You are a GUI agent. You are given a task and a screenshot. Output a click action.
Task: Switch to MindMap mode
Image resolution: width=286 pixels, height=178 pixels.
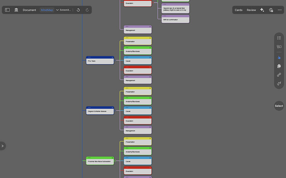(47, 10)
